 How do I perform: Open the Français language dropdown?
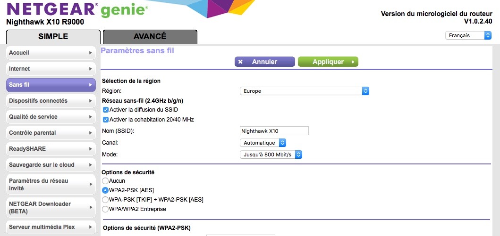point(468,35)
